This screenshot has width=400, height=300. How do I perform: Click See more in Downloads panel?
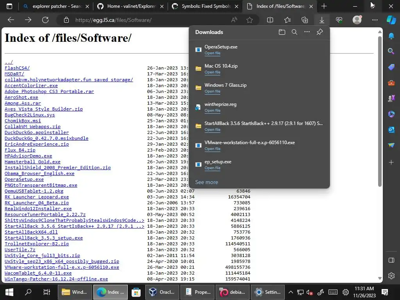(x=206, y=182)
